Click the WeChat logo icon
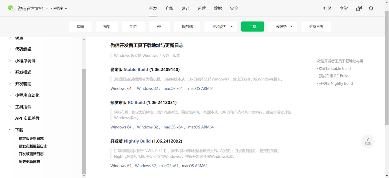This screenshot has width=389, height=178. [x=11, y=8]
